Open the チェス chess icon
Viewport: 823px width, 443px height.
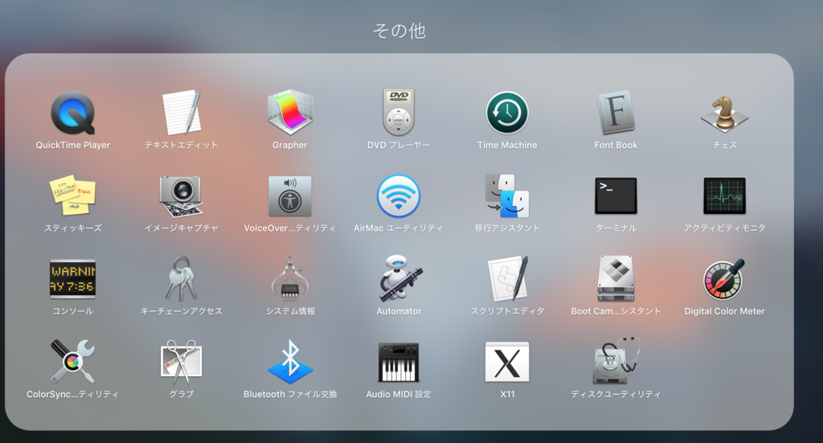[724, 113]
